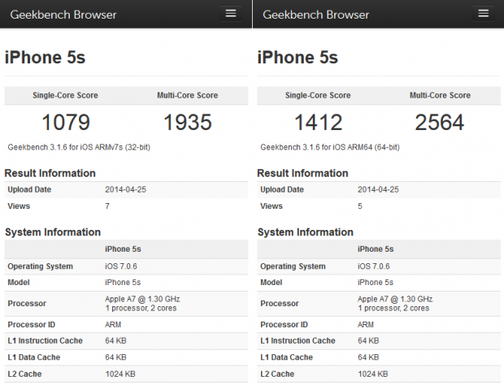Click the left pane Single-Core Score column header

pos(65,95)
